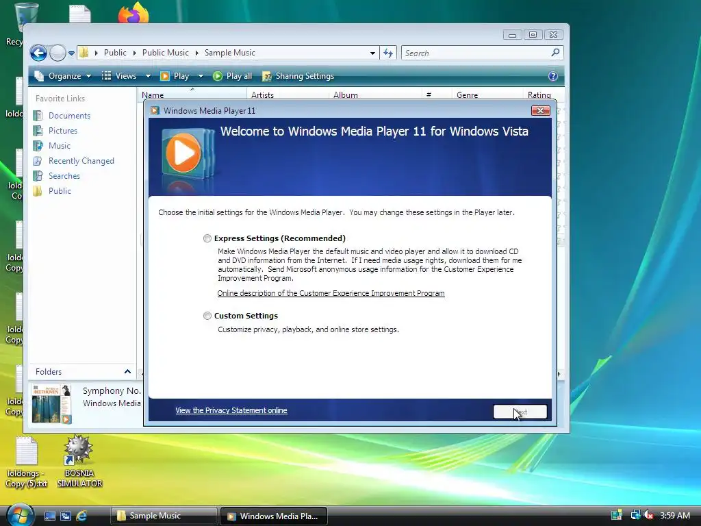Image resolution: width=701 pixels, height=526 pixels.
Task: Click the Public breadcrumb in address bar
Action: click(115, 53)
